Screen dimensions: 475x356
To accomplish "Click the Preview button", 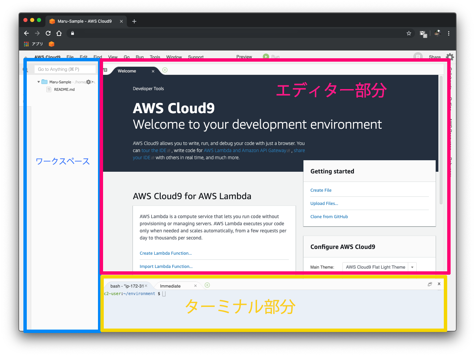I will click(x=244, y=57).
